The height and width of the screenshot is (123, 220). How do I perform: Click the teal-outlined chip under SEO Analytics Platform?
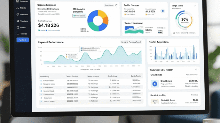(x=79, y=16)
